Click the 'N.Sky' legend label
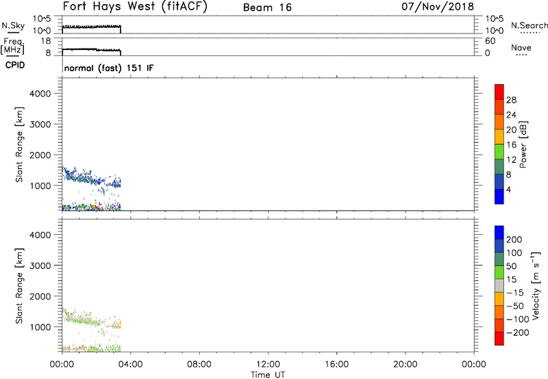This screenshot has width=548, height=379. click(13, 25)
